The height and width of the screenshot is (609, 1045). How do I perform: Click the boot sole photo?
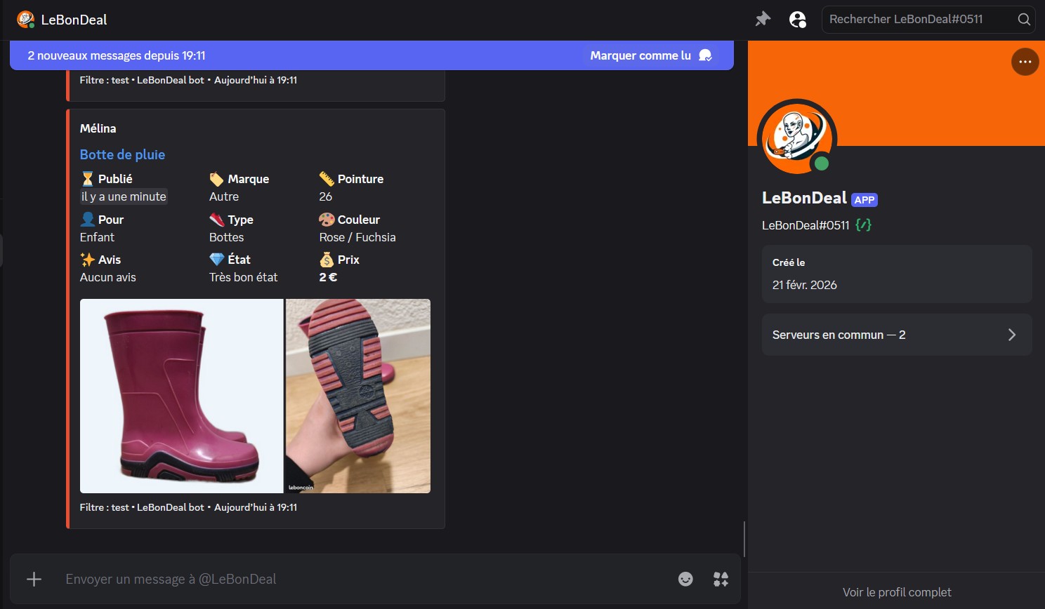(358, 396)
